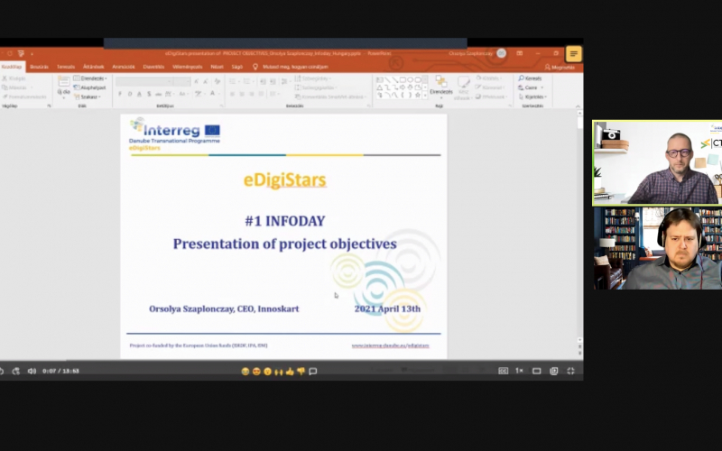Image resolution: width=722 pixels, height=451 pixels.
Task: Click the decrease indent icon
Action: point(263,81)
